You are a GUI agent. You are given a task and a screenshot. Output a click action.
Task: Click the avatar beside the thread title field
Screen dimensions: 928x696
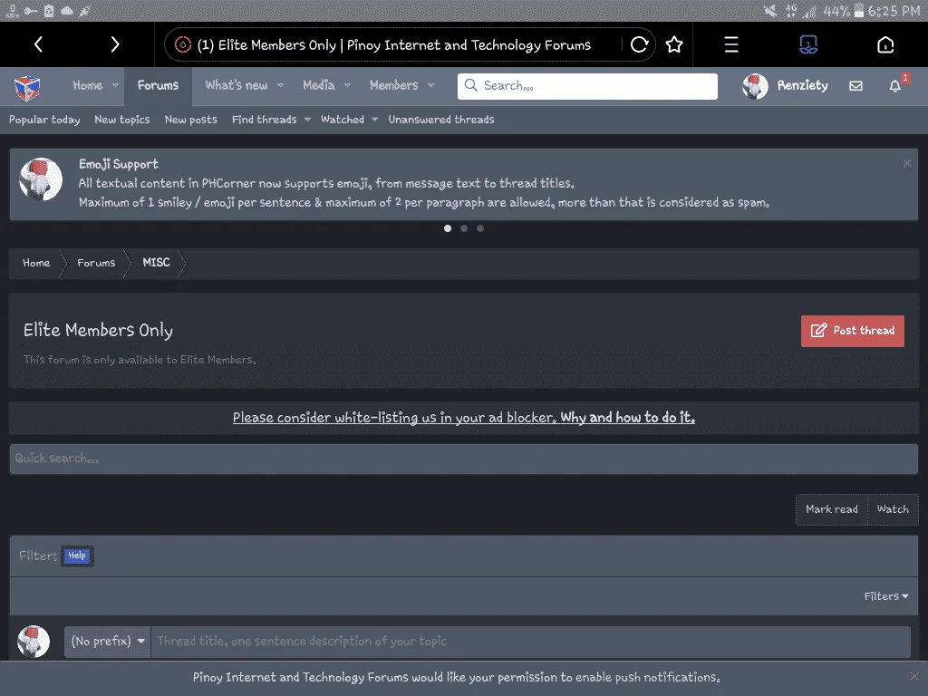pos(34,642)
